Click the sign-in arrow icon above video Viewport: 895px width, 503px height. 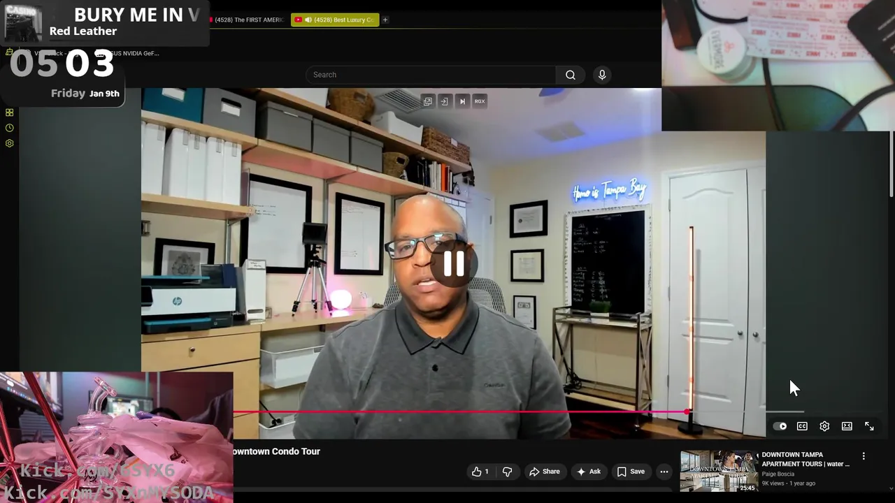pyautogui.click(x=444, y=101)
